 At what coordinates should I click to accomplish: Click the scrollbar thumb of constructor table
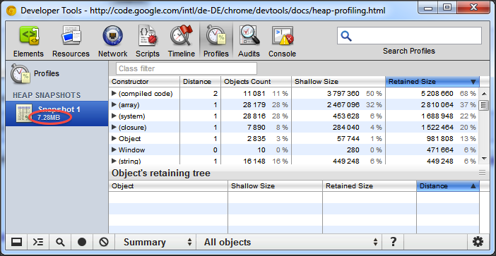[x=484, y=105]
